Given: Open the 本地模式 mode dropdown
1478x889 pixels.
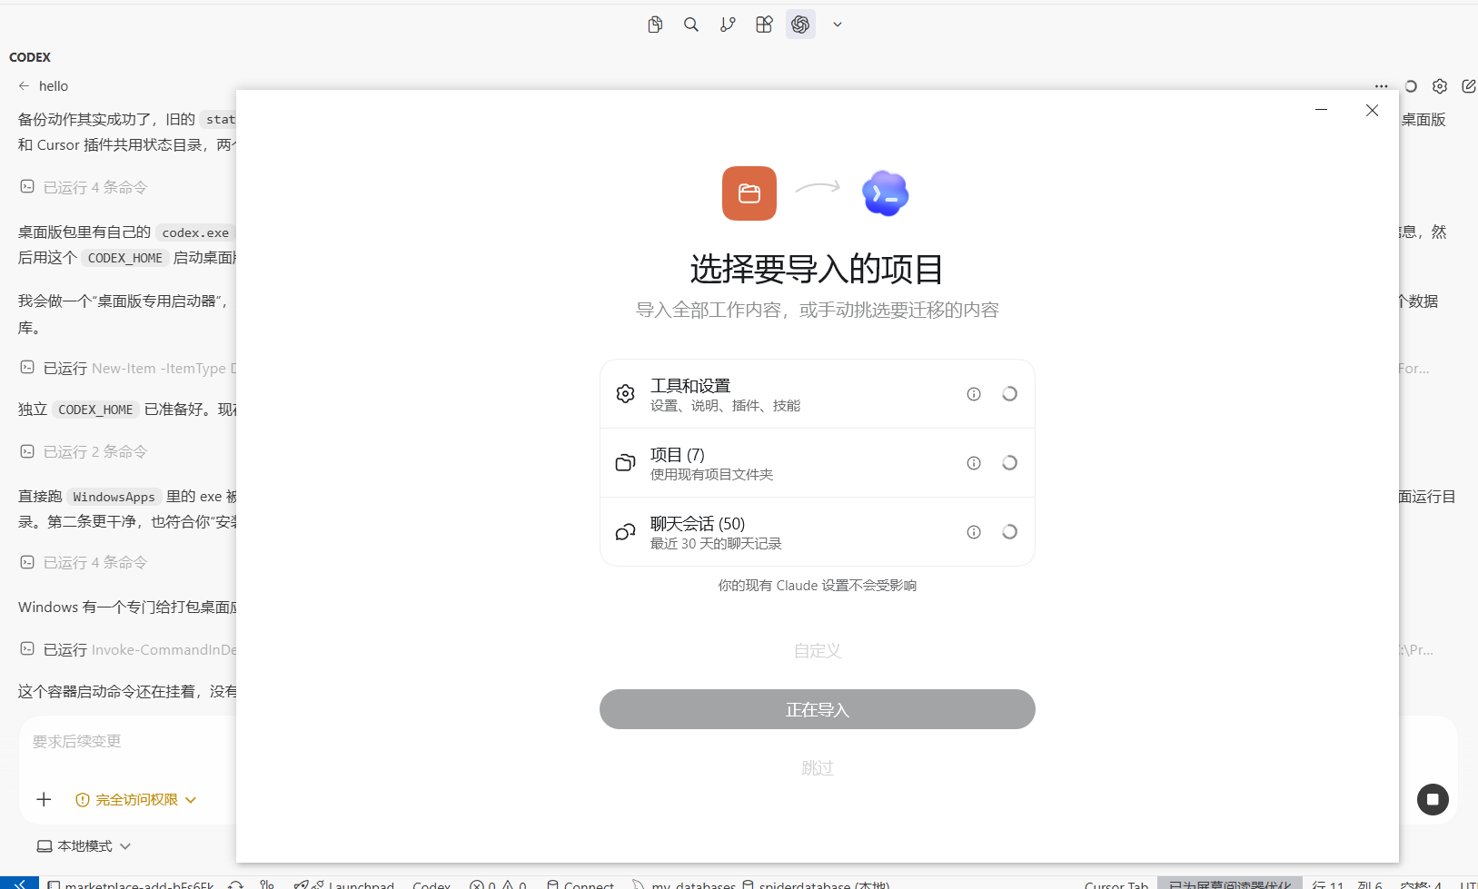Looking at the screenshot, I should click(x=84, y=846).
